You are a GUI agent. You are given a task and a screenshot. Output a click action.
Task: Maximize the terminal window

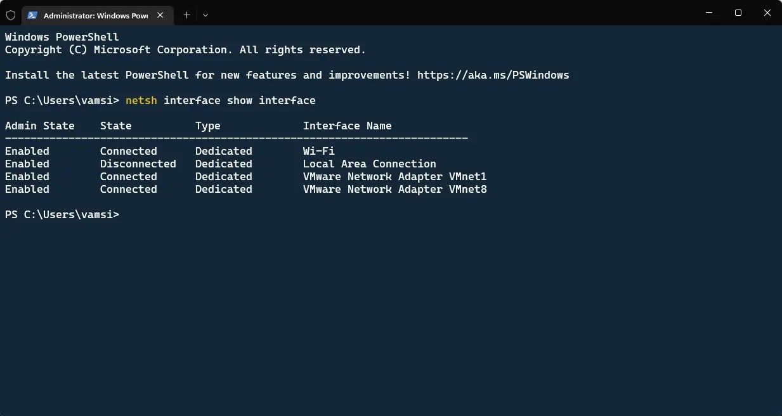click(x=738, y=13)
